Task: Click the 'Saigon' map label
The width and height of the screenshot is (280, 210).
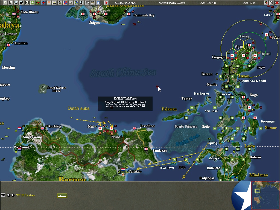Action: (x=94, y=23)
